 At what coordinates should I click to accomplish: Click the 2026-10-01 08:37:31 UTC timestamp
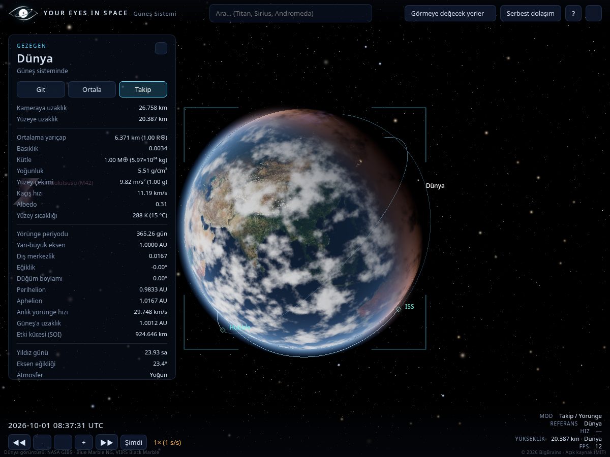56,426
